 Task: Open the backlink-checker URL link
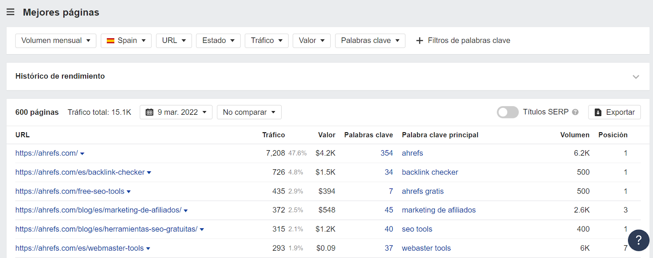tap(80, 173)
